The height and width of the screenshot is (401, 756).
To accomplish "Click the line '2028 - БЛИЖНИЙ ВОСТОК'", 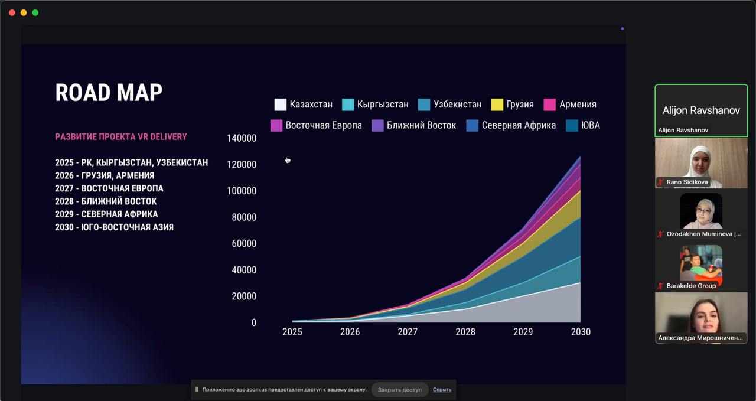I will coord(106,201).
